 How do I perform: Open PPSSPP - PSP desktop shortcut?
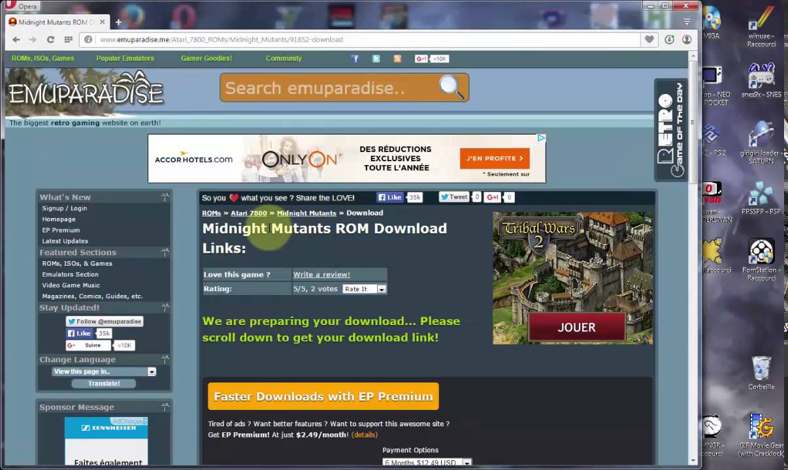coord(761,199)
